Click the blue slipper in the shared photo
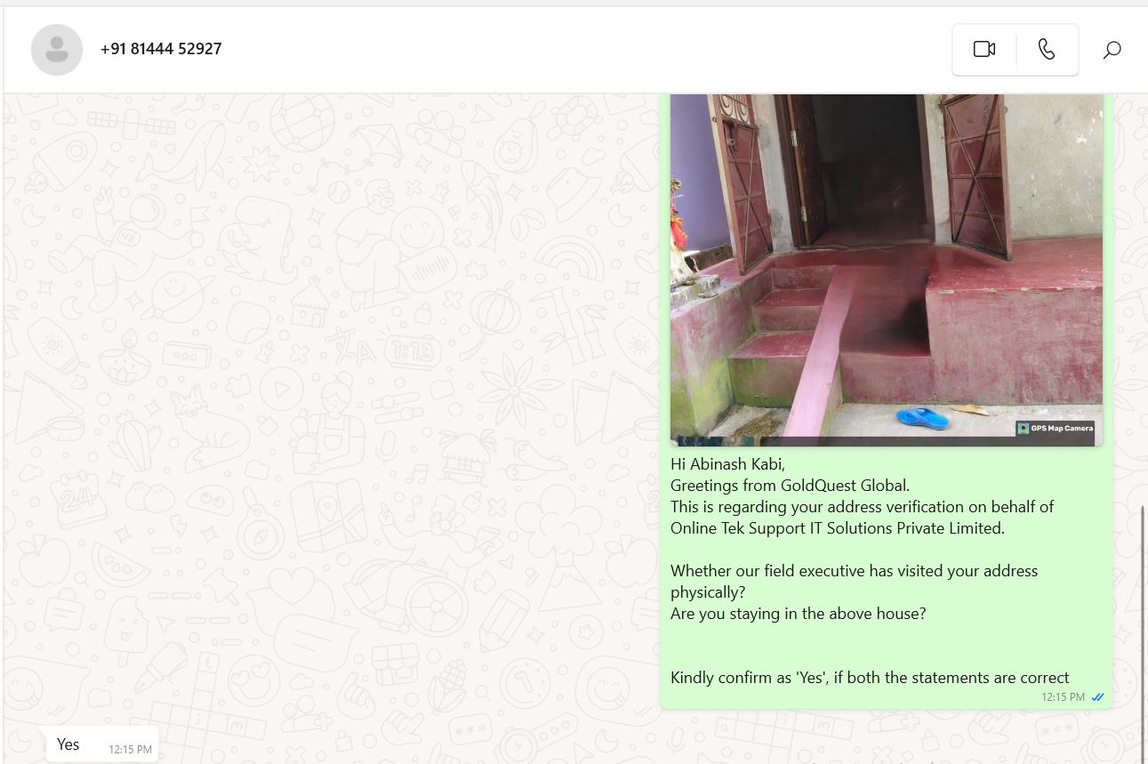The width and height of the screenshot is (1148, 764). [x=922, y=416]
